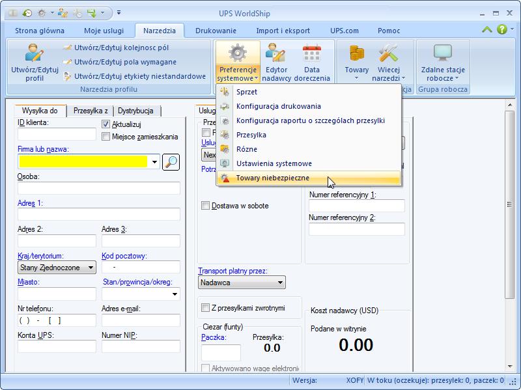Open Transport platny przez Nadawca dropdown
This screenshot has width=521, height=390.
[x=242, y=283]
